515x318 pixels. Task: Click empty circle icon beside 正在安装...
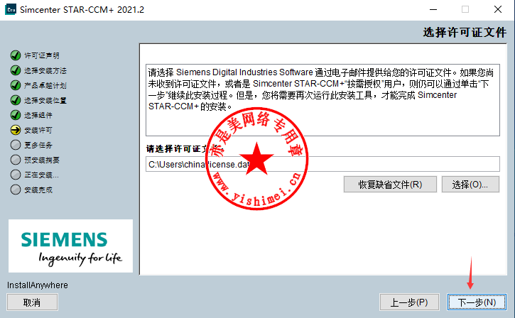16,175
